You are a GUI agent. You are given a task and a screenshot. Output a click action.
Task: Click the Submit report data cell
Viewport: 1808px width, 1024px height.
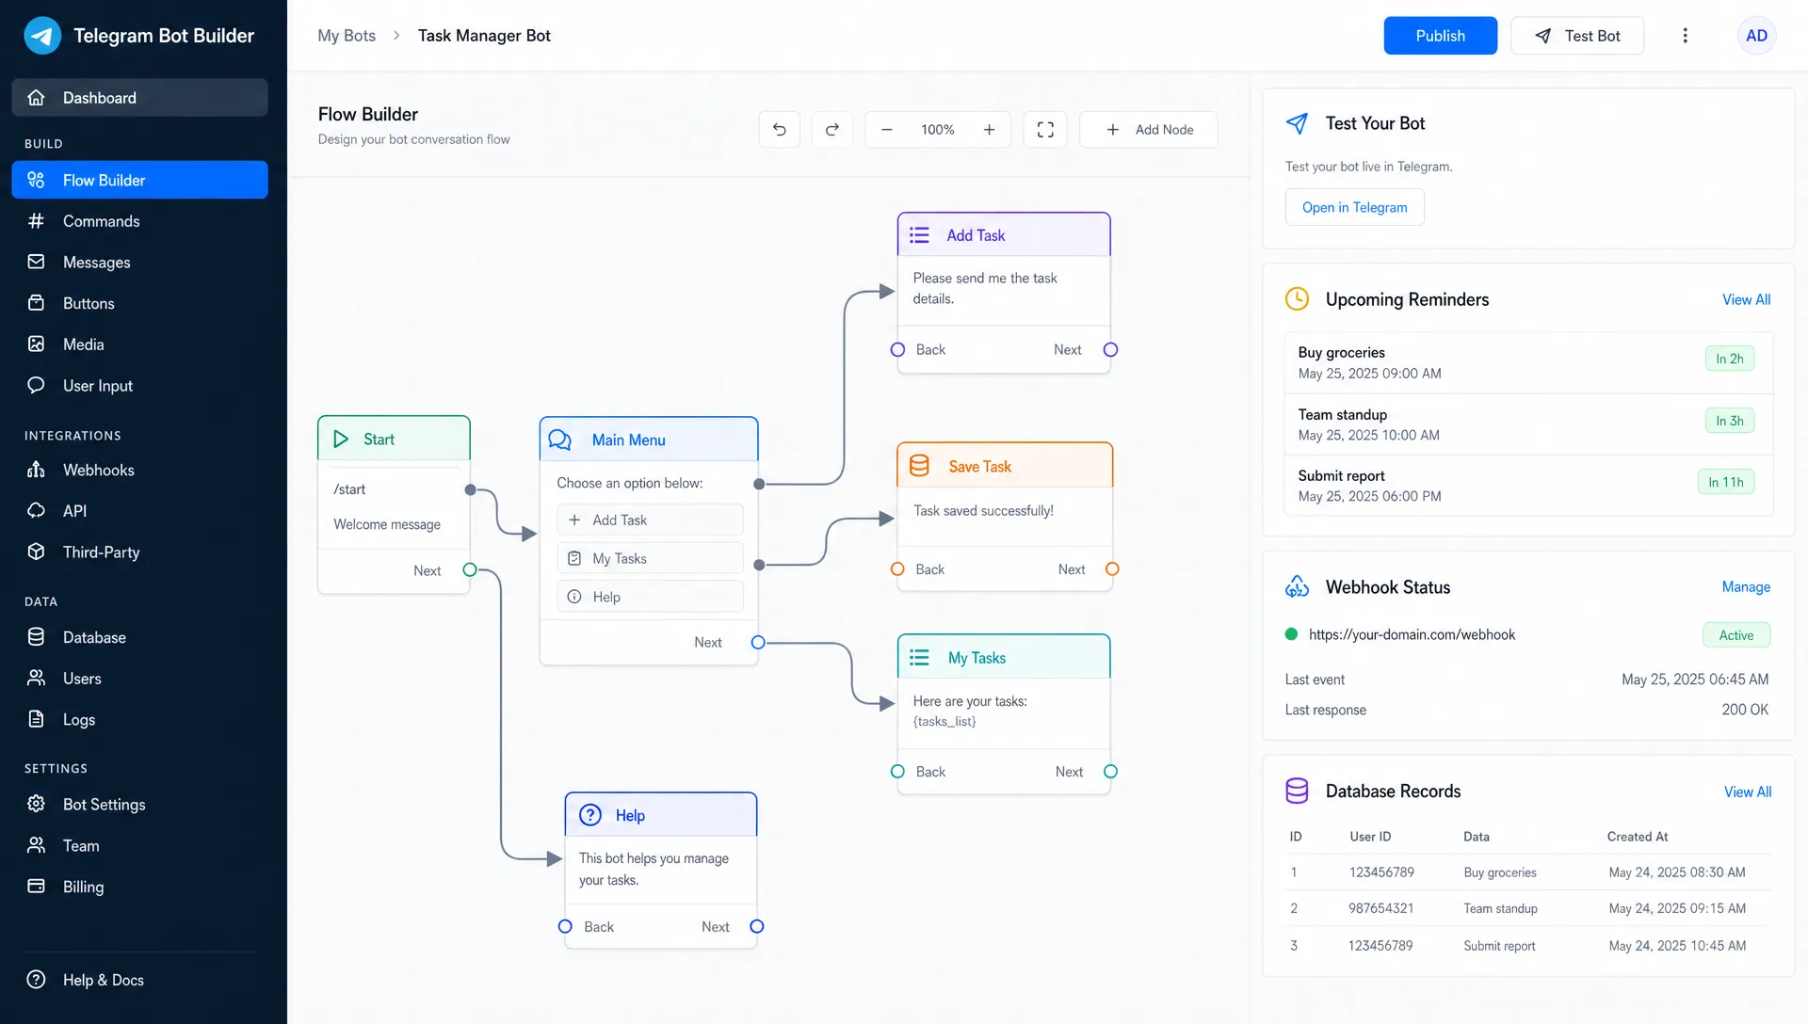(1499, 946)
